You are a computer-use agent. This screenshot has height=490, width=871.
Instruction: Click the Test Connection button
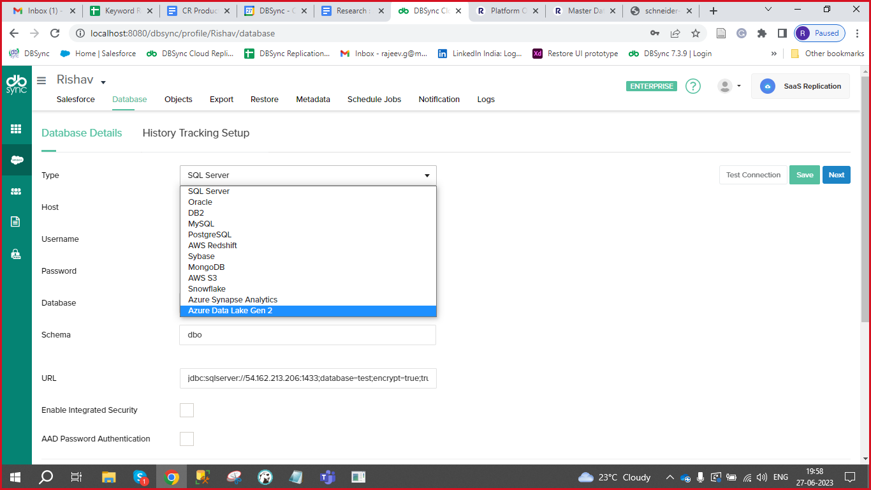753,175
